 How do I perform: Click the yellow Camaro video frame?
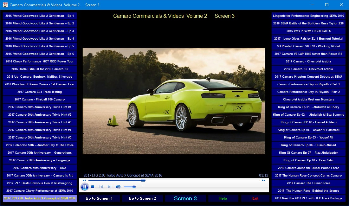tap(174, 101)
